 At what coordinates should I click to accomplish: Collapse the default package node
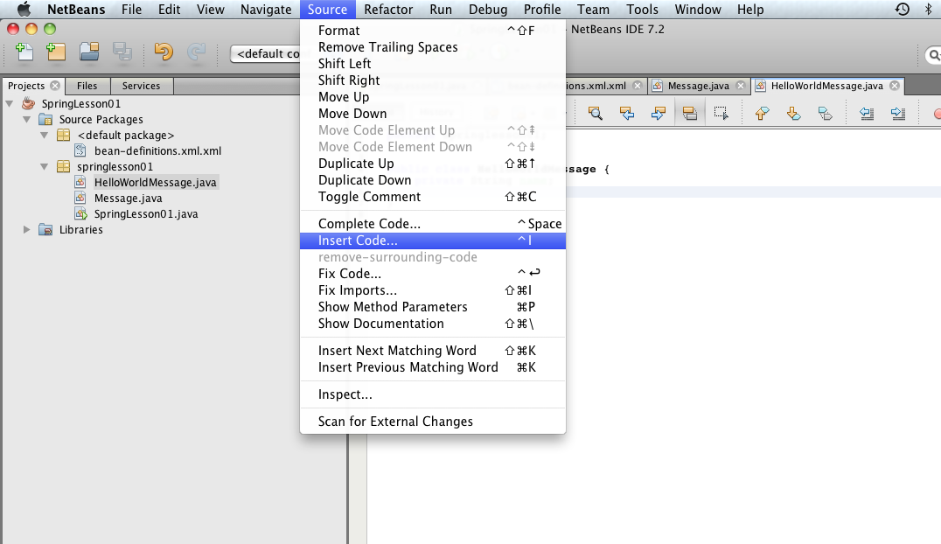click(45, 135)
